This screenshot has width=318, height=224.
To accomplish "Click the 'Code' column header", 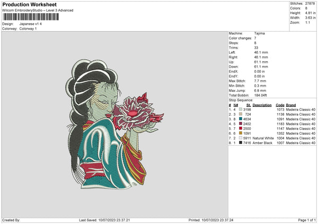I will pos(280,105).
